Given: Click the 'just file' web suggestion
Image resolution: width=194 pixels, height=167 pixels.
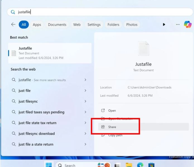Looking at the screenshot, I should point(49,90).
